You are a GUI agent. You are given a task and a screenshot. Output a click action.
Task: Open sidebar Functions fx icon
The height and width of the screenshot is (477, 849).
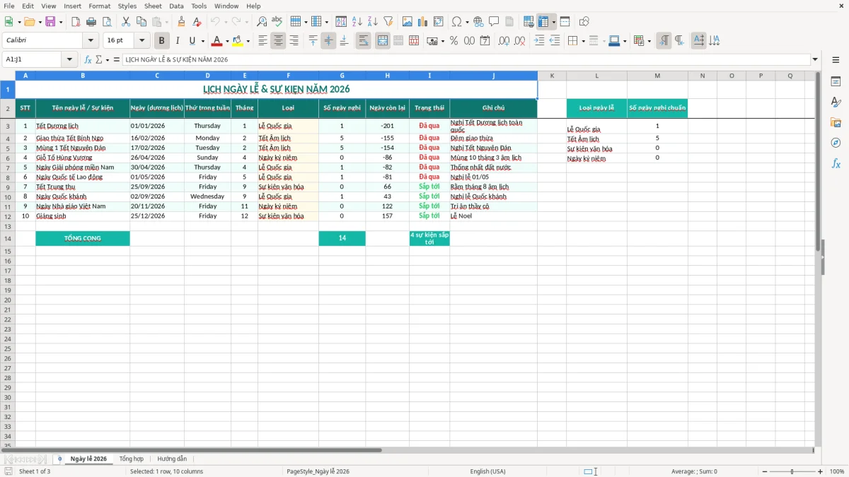[x=836, y=163]
